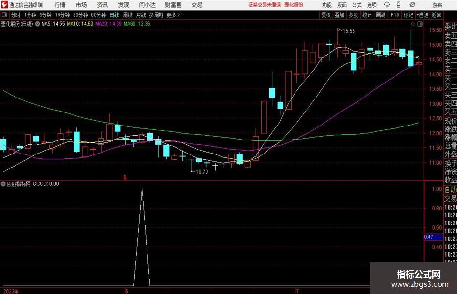Expand the 股朋指标网 indicator dropdown arrow

(3, 183)
